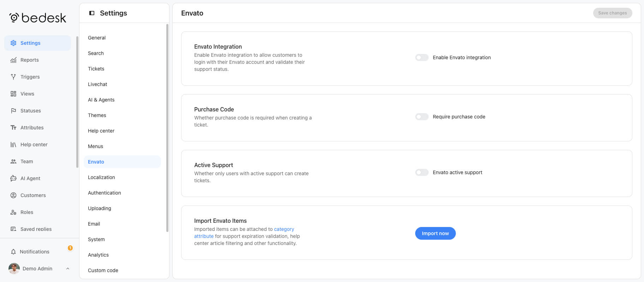This screenshot has width=644, height=282.
Task: Click the Demo Admin avatar
Action: [x=14, y=269]
